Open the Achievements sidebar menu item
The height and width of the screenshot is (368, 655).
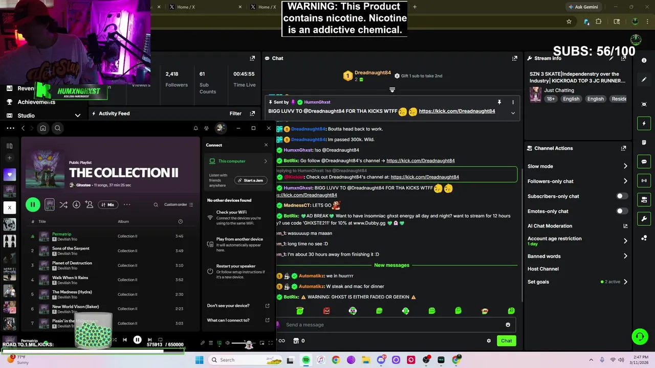36,102
